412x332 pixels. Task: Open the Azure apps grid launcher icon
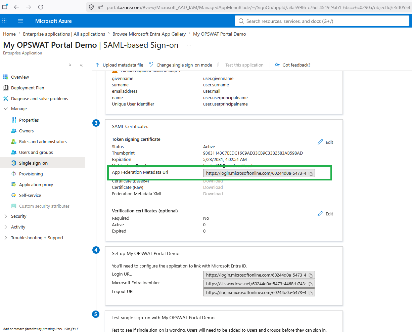[x=4, y=21]
